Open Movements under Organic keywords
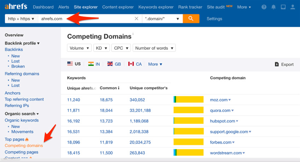Viewport: 300px width, 162px height. click(22, 132)
